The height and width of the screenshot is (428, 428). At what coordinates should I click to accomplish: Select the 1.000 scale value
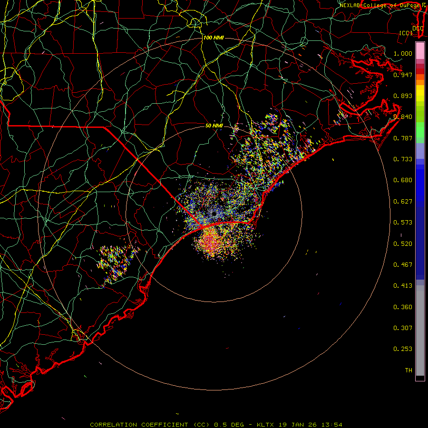pyautogui.click(x=403, y=53)
